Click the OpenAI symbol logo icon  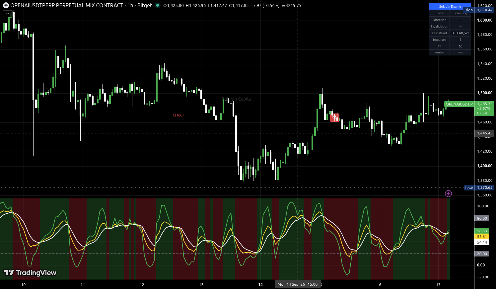pos(6,5)
